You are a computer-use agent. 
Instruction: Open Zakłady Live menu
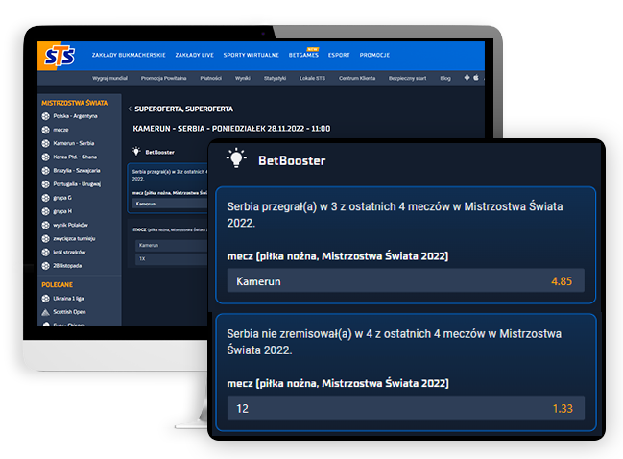(195, 56)
